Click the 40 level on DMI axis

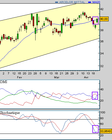[102, 89]
